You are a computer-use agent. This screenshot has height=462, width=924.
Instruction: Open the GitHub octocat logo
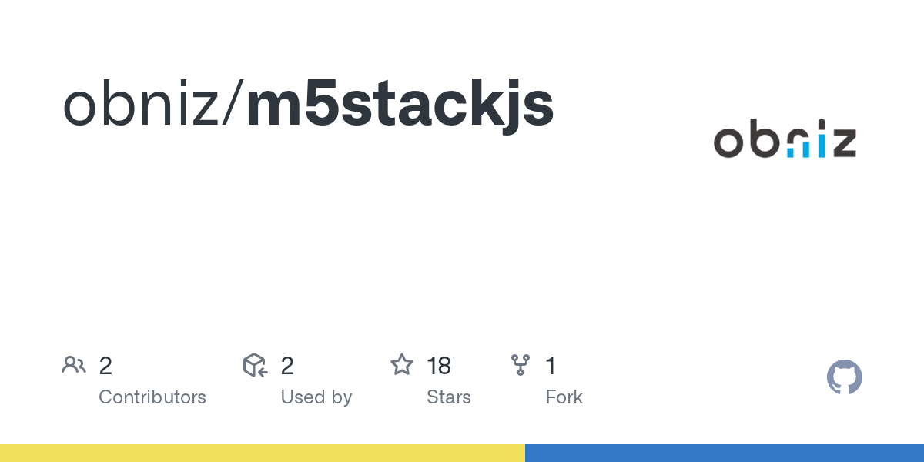[x=844, y=378]
